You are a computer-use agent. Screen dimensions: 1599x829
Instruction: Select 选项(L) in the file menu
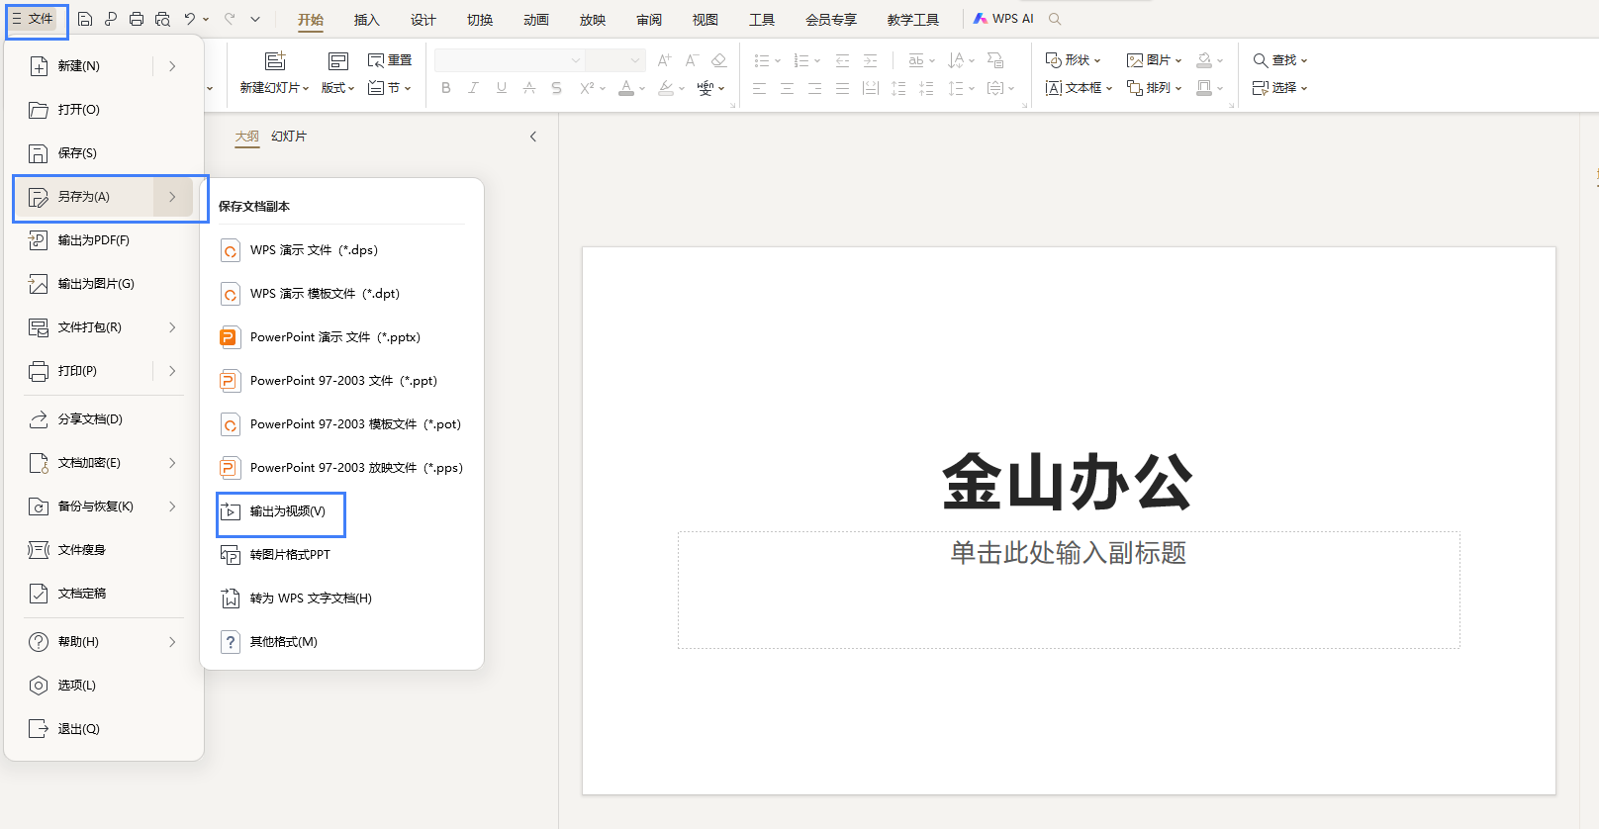click(x=104, y=686)
